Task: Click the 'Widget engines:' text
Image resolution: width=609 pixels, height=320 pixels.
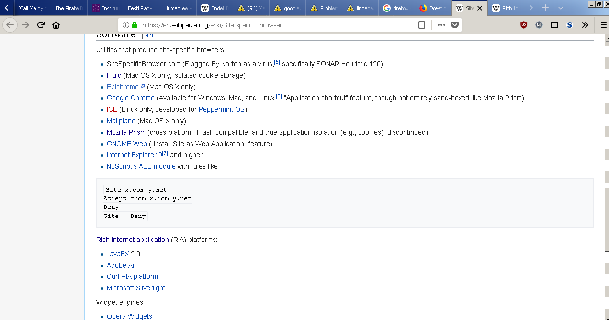Action: tap(120, 302)
